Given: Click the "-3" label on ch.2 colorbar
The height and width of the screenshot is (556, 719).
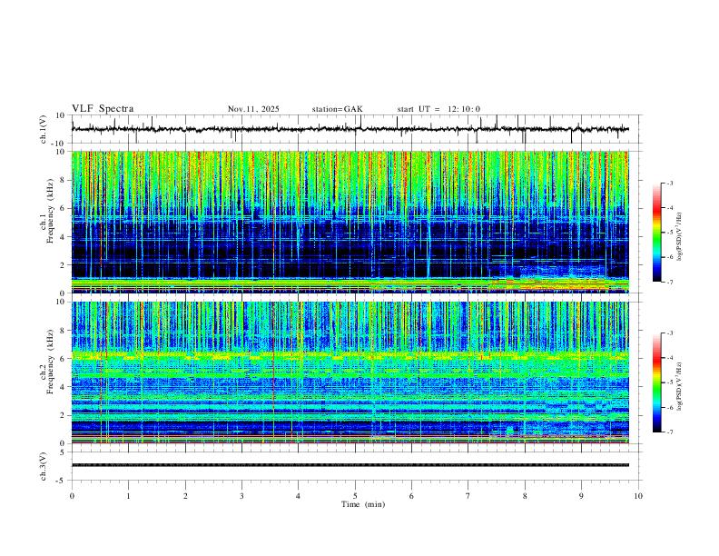Looking at the screenshot, I should coord(669,333).
